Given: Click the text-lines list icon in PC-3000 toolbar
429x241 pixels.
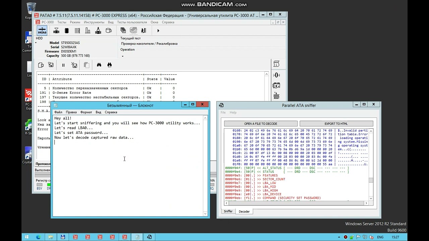Looking at the screenshot, I should tap(77, 30).
